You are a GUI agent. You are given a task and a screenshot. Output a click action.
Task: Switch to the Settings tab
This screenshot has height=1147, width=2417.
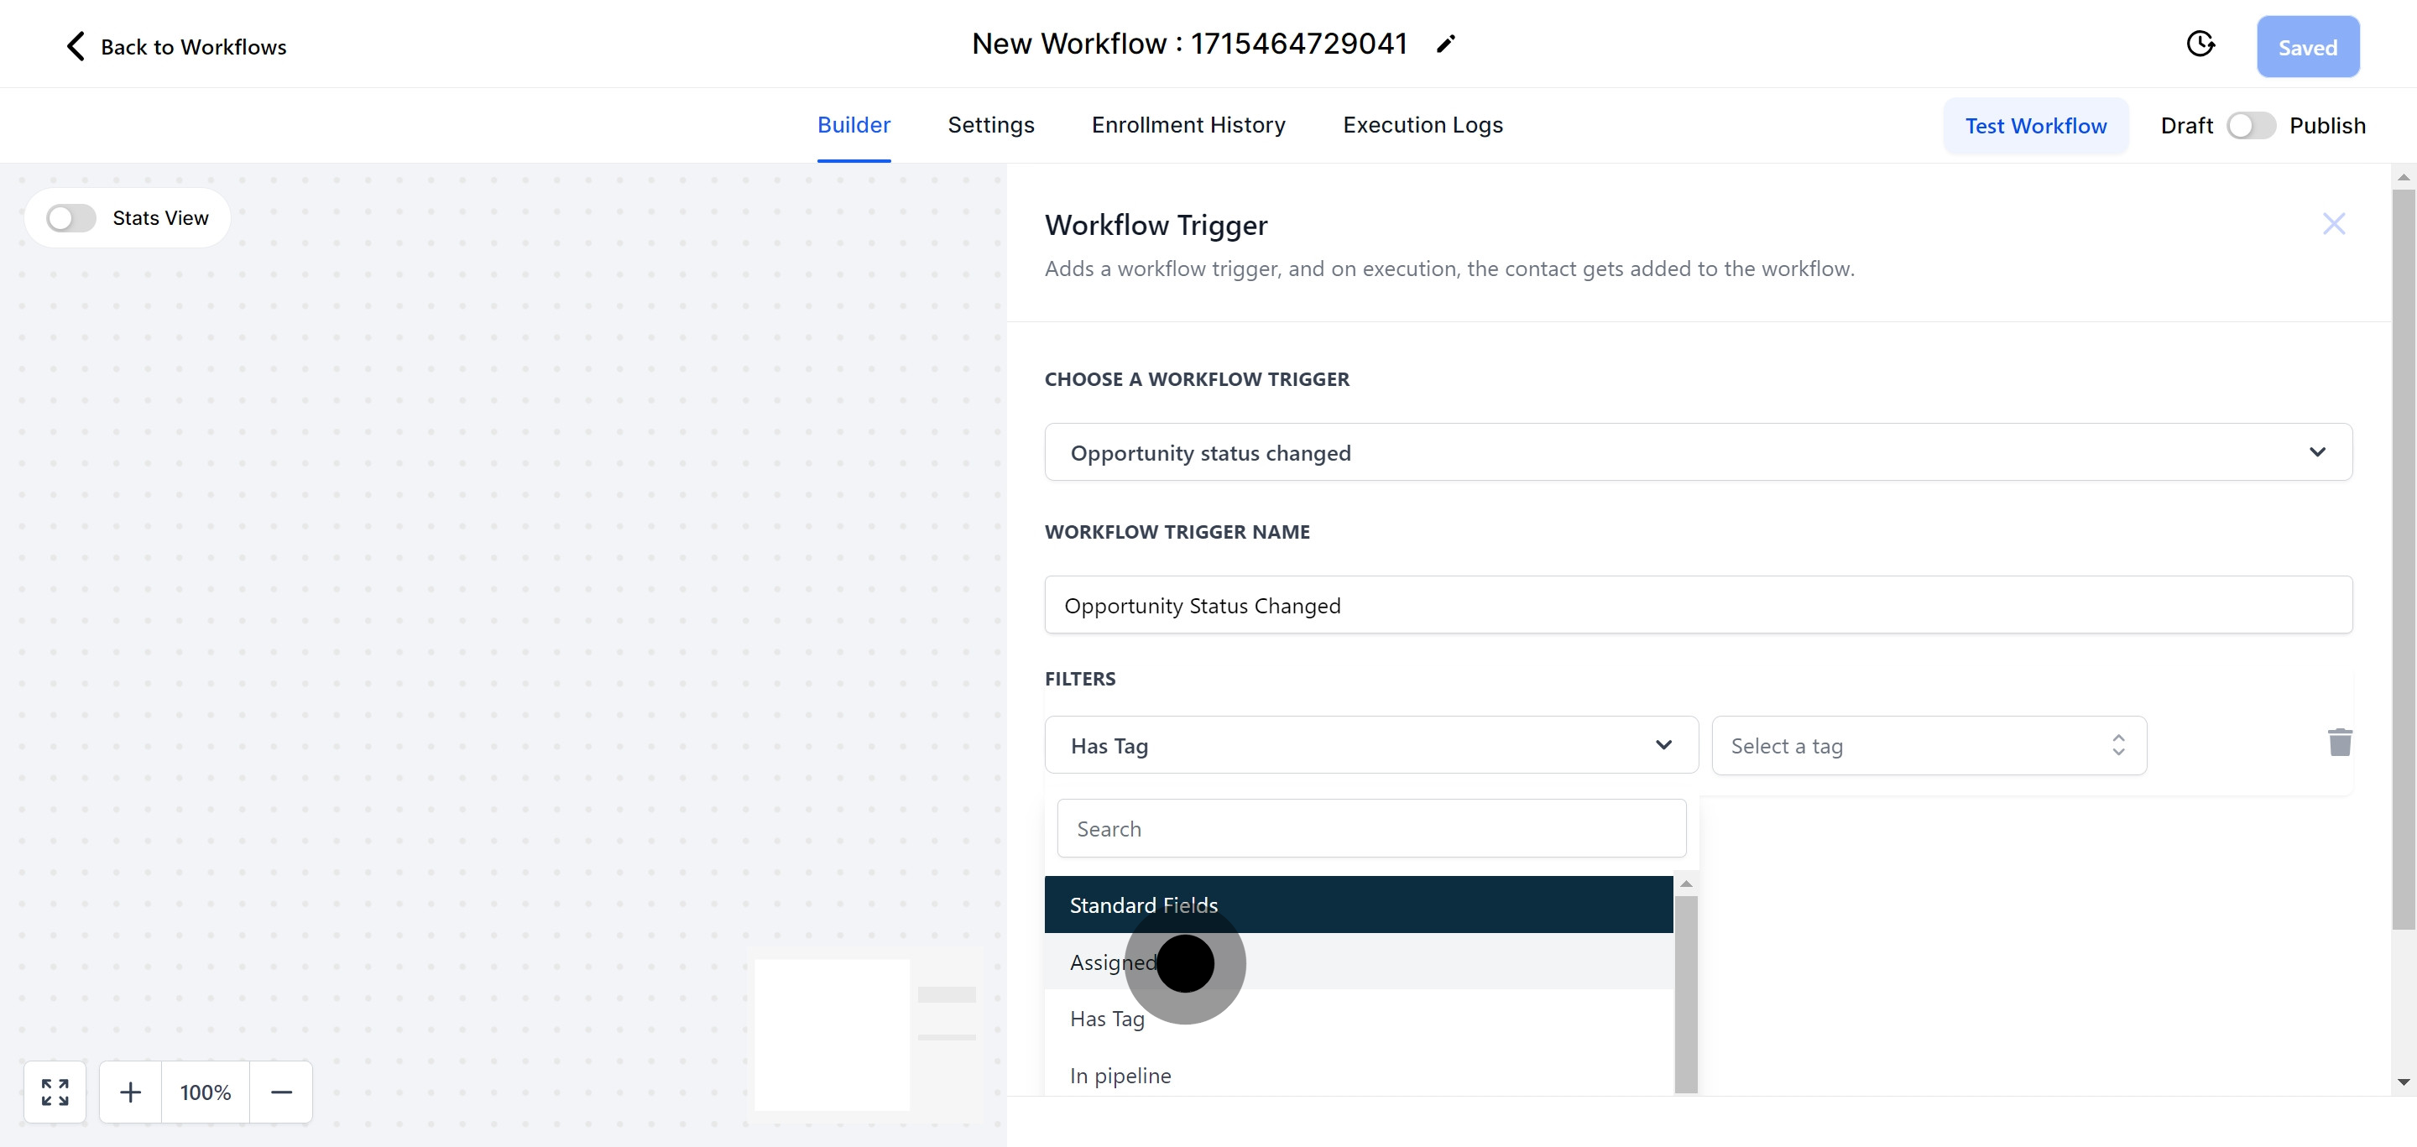(990, 125)
